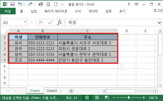Expand the formula bar chevron

159,23
